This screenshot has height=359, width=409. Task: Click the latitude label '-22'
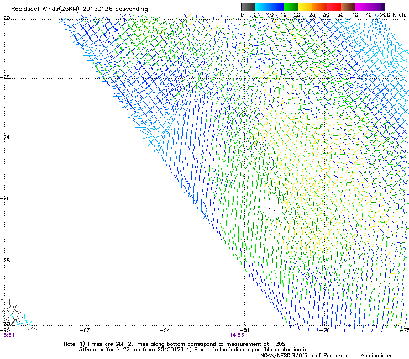[x=5, y=77]
